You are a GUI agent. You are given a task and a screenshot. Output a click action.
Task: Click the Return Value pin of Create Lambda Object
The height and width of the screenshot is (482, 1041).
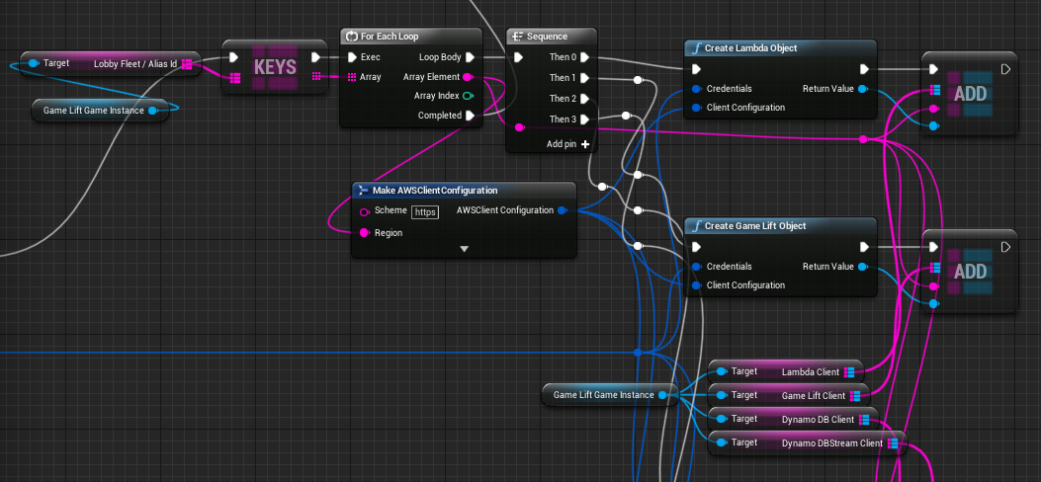tap(863, 89)
